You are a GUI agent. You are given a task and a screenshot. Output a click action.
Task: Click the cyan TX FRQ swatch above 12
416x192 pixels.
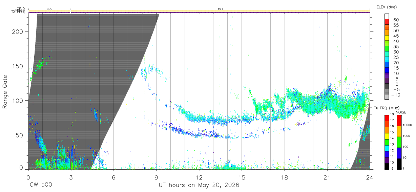coord(387,148)
